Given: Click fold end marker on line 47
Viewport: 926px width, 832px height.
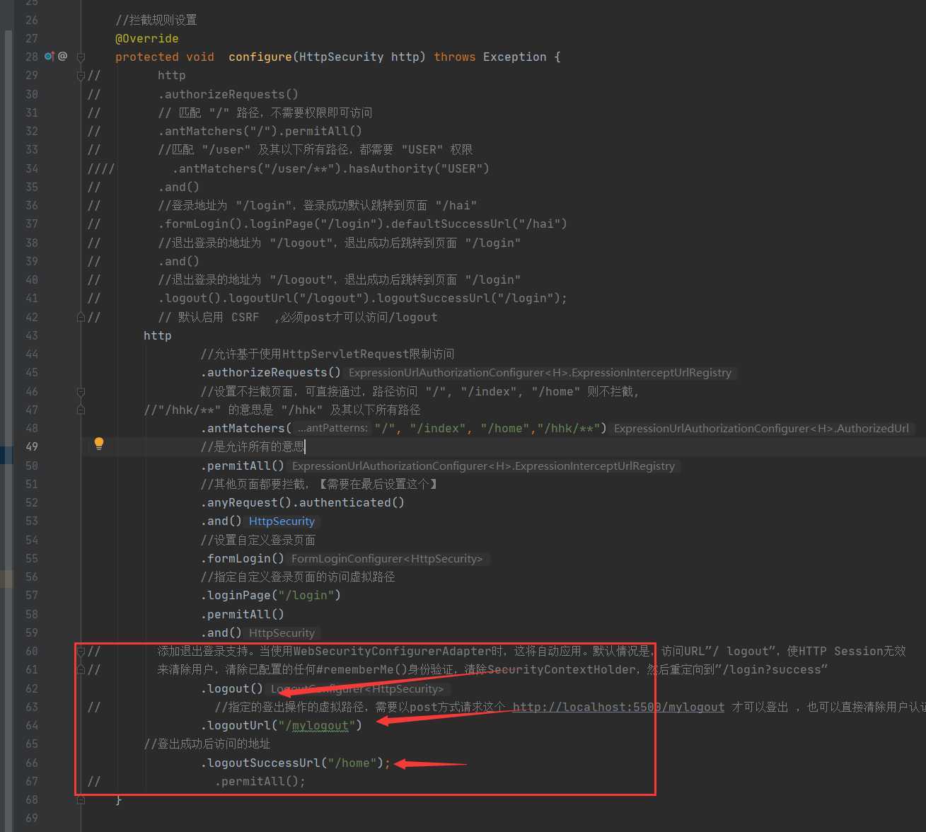Looking at the screenshot, I should pos(81,410).
